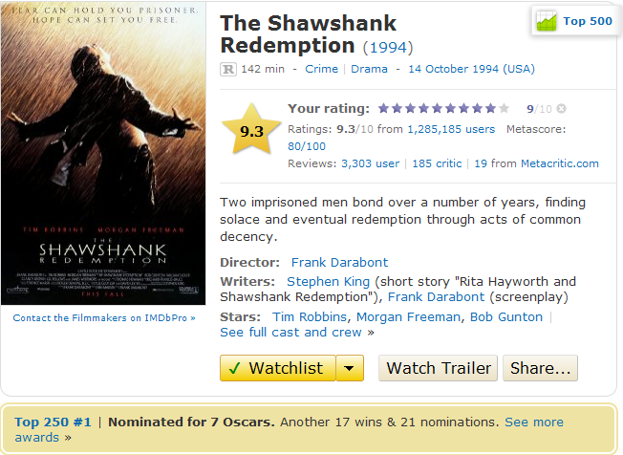The height and width of the screenshot is (455, 623).
Task: Open the Drama genre link
Action: [369, 69]
